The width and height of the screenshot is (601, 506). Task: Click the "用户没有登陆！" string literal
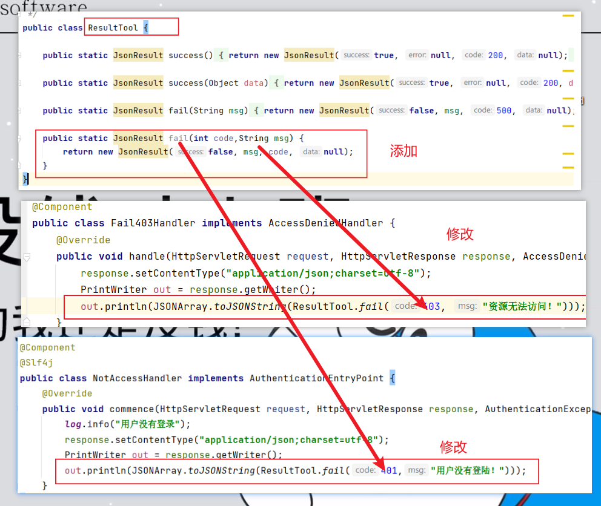tap(468, 471)
